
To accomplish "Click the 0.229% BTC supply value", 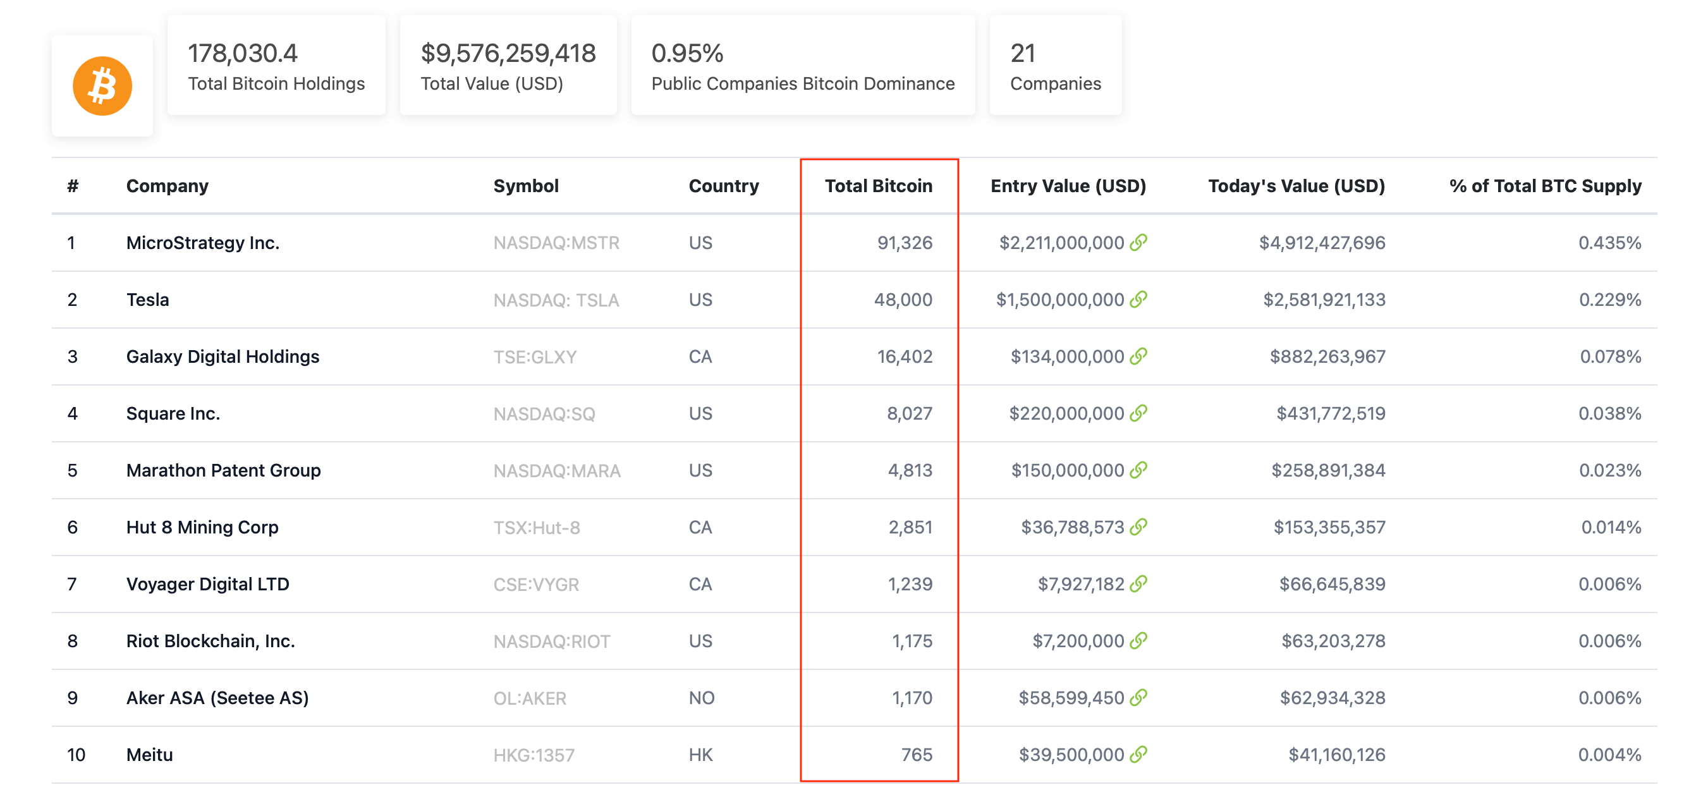I will tap(1610, 300).
